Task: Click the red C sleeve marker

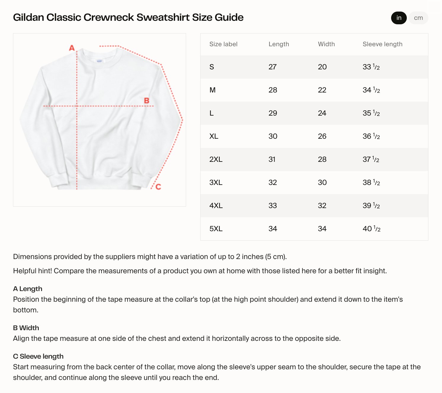Action: pyautogui.click(x=158, y=187)
